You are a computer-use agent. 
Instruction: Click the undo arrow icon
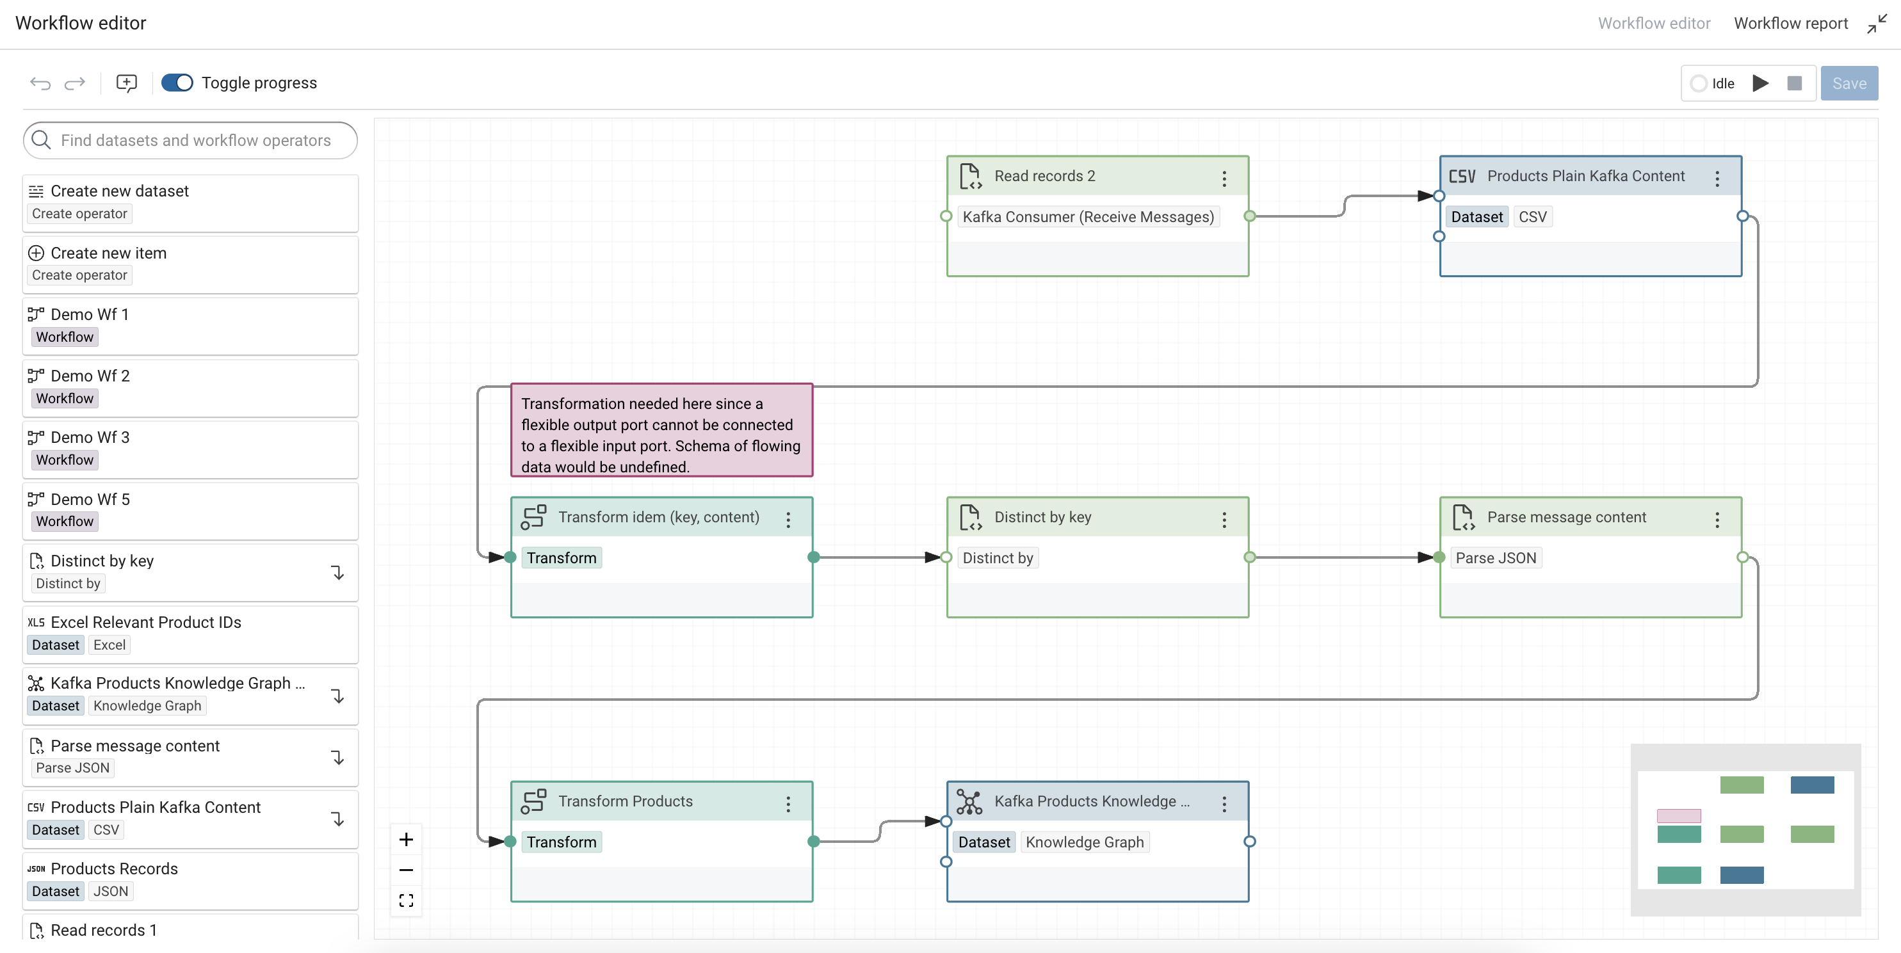[40, 83]
